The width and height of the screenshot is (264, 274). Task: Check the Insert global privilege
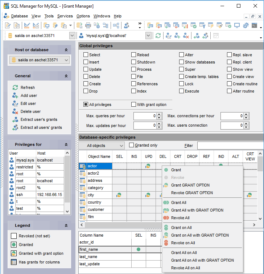[86, 62]
